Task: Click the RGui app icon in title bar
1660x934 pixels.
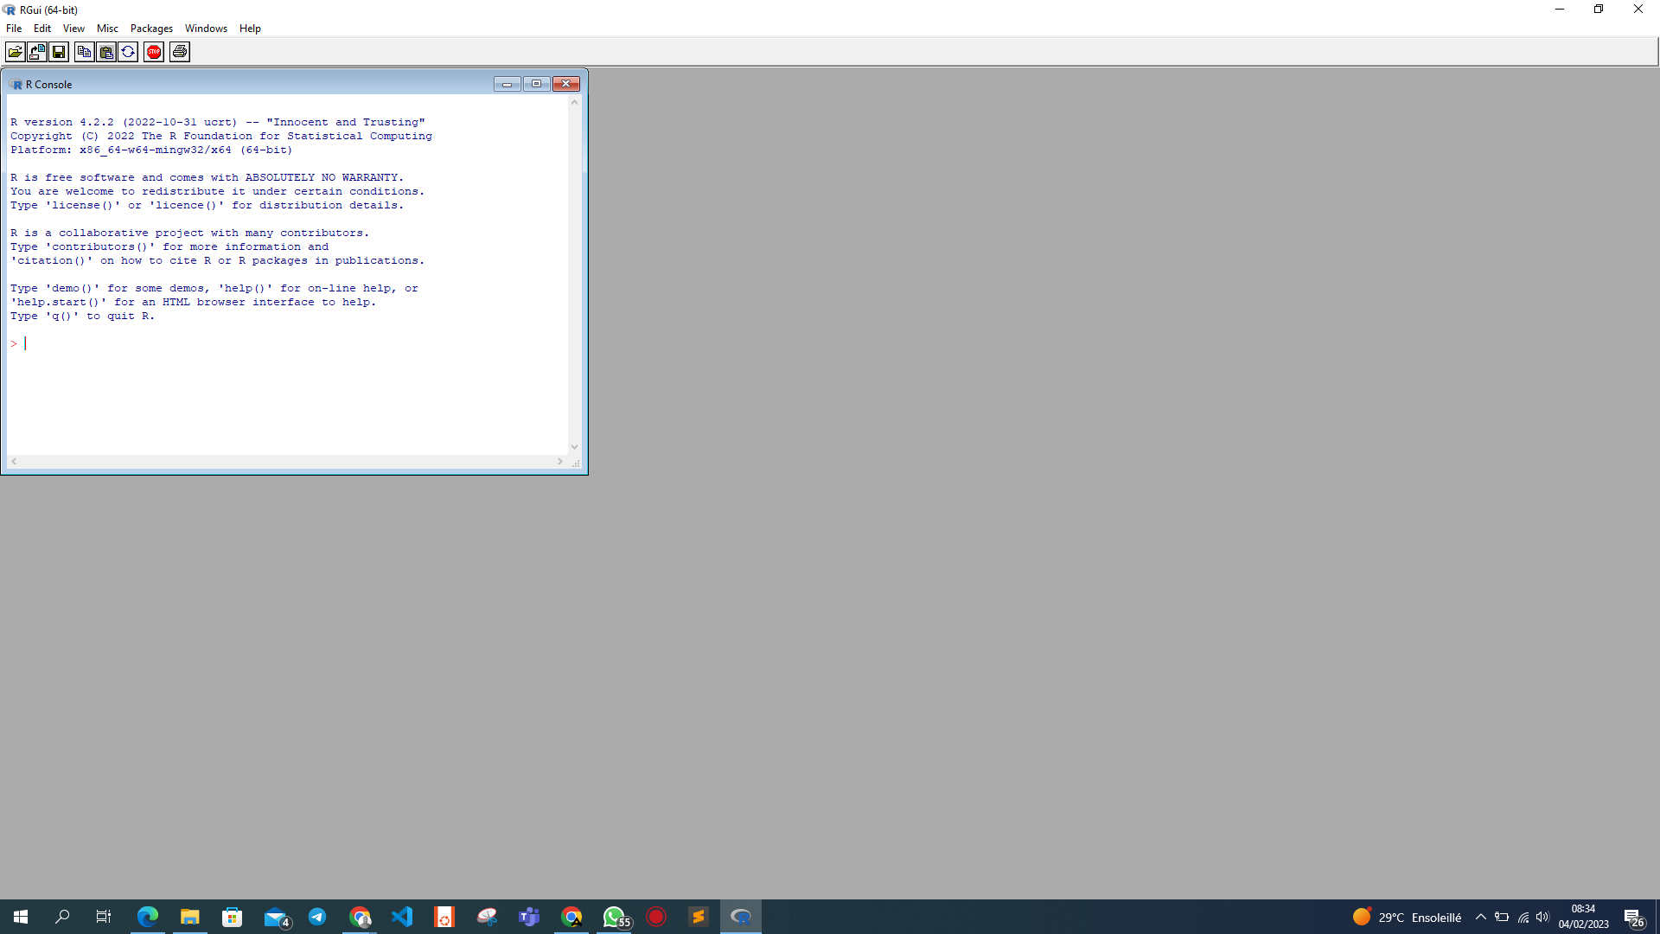Action: pos(10,10)
